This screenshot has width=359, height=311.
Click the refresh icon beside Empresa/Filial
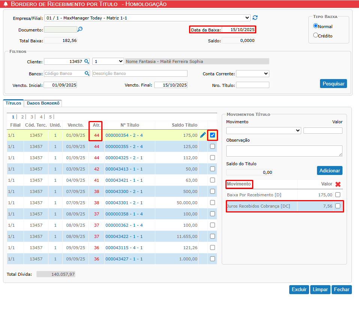[255, 18]
